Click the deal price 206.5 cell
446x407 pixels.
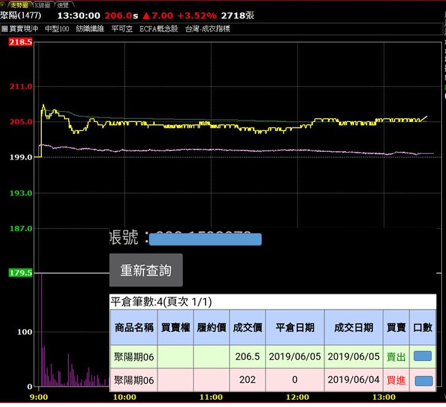coord(248,357)
